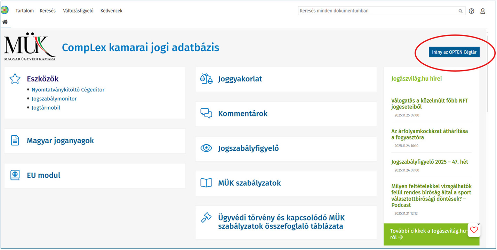Click the heart icon in bottom corner

[x=474, y=230]
